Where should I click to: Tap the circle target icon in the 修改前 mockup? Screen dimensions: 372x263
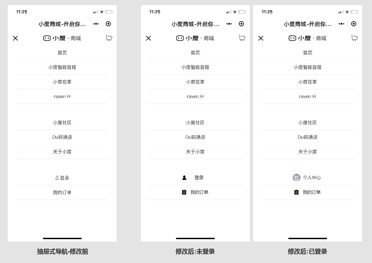coord(109,24)
